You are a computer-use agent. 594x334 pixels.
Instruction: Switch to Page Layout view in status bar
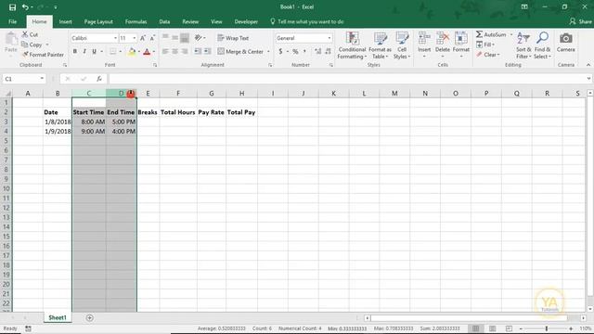click(x=492, y=328)
